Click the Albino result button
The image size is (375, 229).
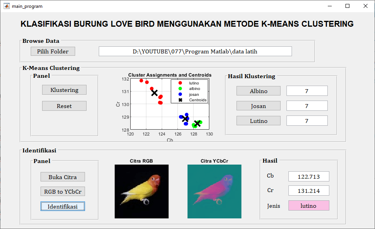click(x=258, y=90)
